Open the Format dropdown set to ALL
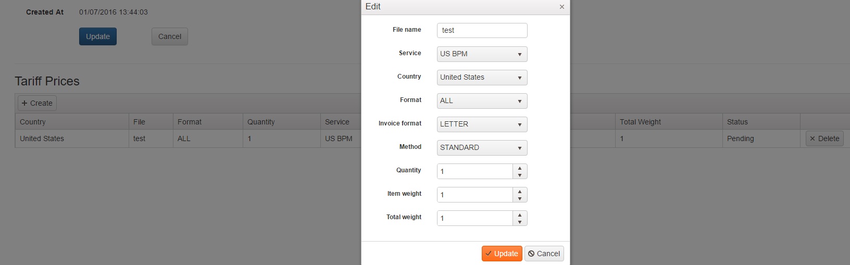Viewport: 850px width, 265px height. [x=482, y=101]
